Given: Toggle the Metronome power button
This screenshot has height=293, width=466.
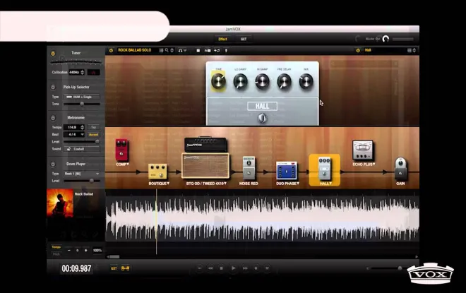Looking at the screenshot, I should [53, 118].
